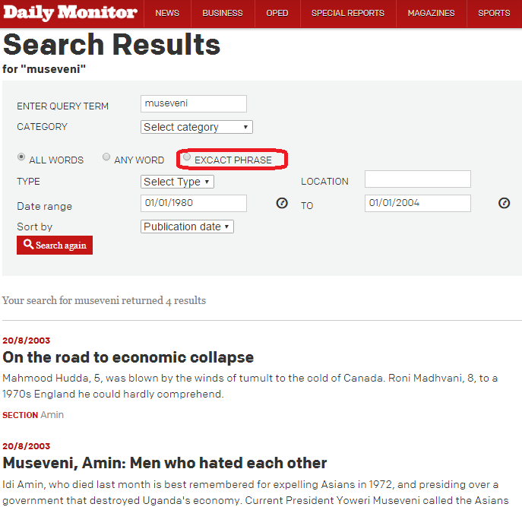Open the OPED menu
522x507 pixels.
pyautogui.click(x=277, y=13)
